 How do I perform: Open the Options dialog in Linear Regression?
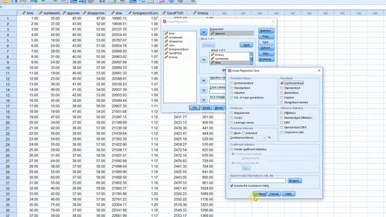[266, 48]
